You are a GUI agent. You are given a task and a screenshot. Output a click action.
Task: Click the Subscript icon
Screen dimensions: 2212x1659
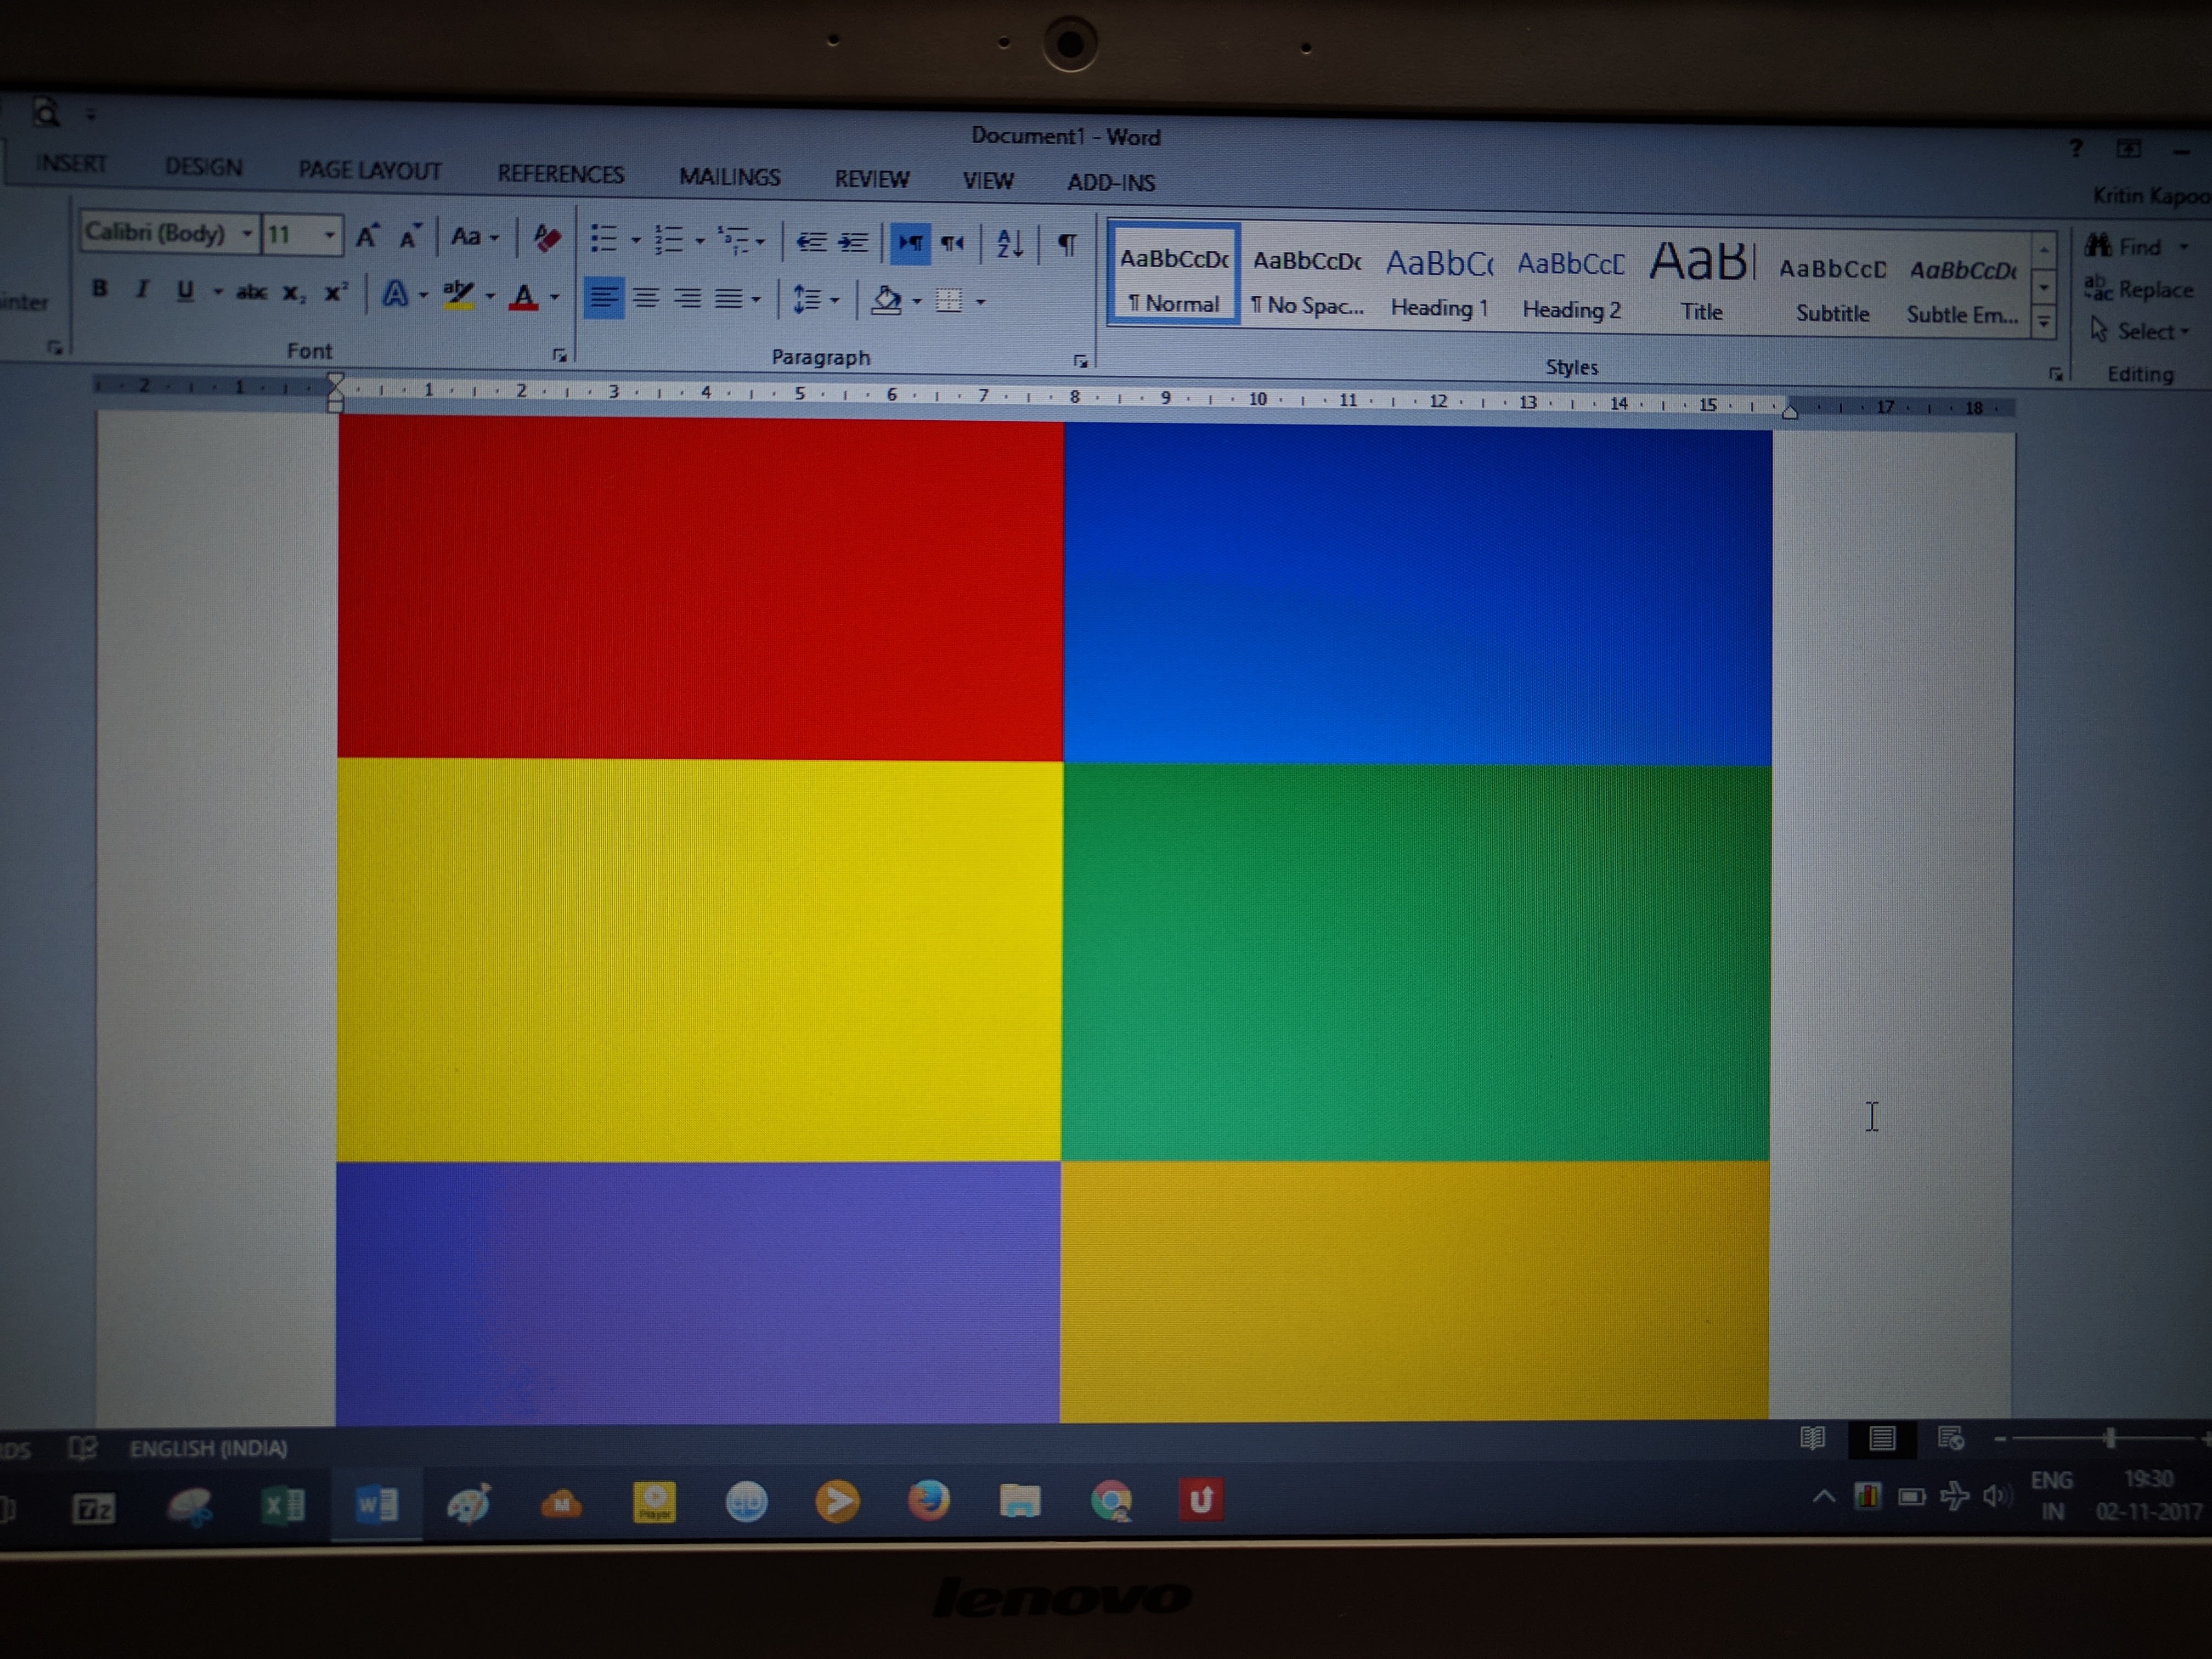coord(292,293)
